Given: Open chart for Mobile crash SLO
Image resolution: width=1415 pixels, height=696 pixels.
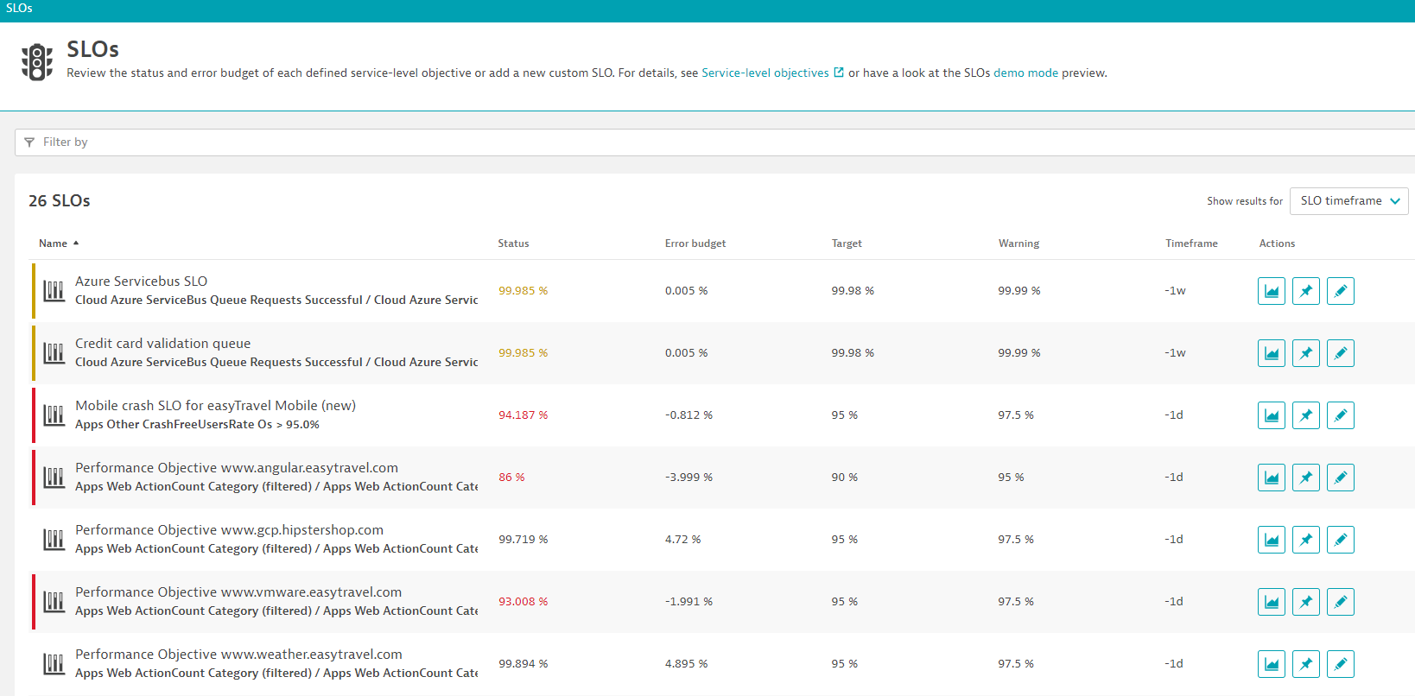Looking at the screenshot, I should (x=1272, y=415).
